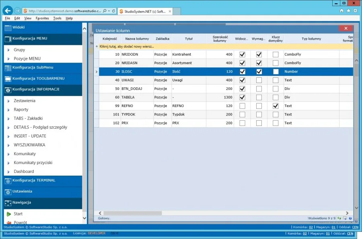Click the Widoki grid icon

[x=8, y=28]
